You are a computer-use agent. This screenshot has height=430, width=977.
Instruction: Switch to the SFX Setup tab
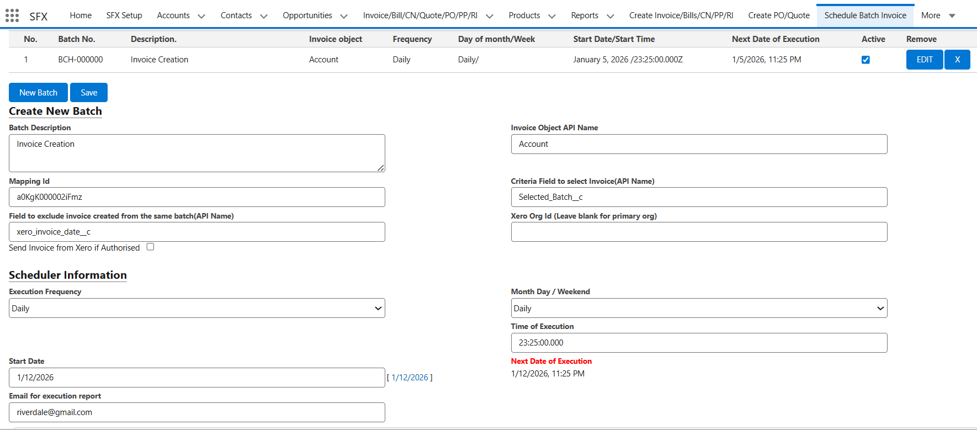tap(124, 15)
